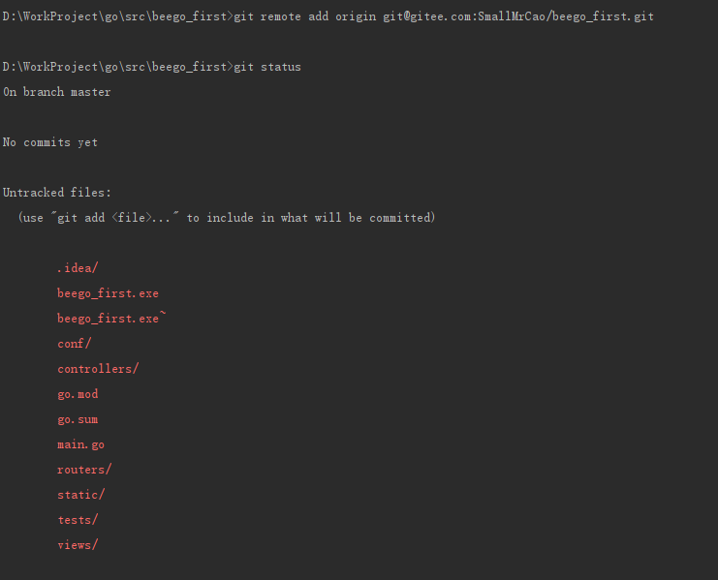The width and height of the screenshot is (718, 580).
Task: Click the "Untracked files:" heading
Action: click(57, 193)
